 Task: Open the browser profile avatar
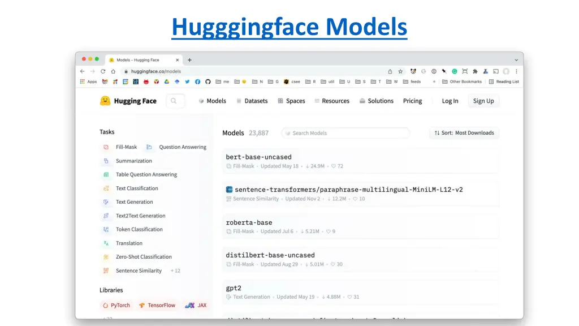pyautogui.click(x=506, y=71)
